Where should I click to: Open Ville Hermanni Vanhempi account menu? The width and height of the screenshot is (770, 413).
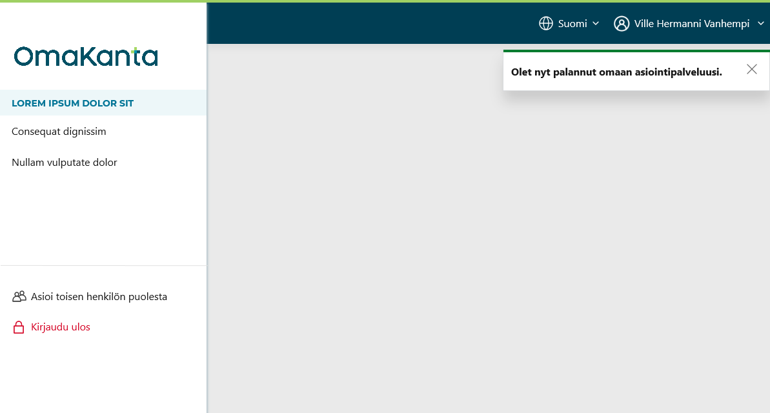(x=691, y=24)
